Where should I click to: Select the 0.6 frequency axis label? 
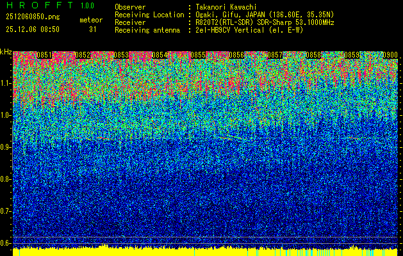(x=6, y=243)
